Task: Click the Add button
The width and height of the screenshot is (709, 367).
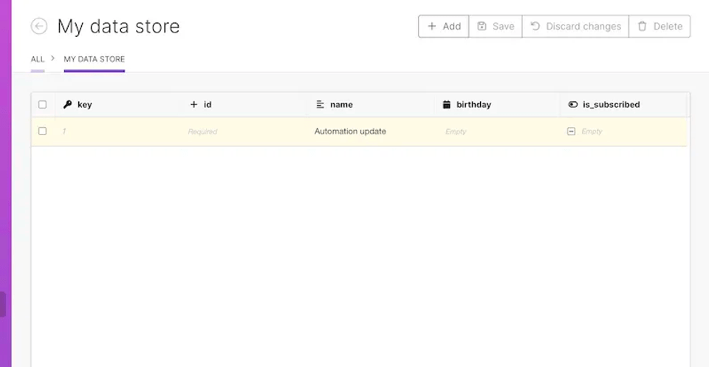Action: (x=444, y=27)
